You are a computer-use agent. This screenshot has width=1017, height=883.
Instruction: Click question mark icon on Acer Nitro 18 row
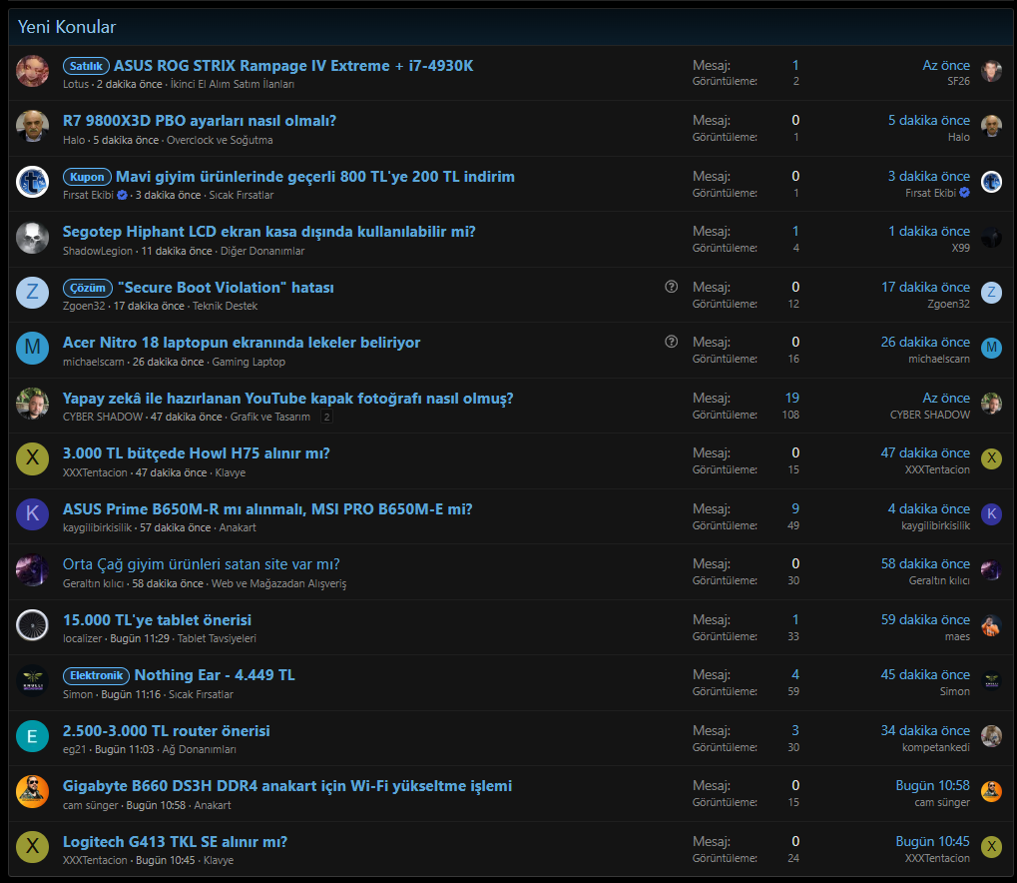(672, 342)
